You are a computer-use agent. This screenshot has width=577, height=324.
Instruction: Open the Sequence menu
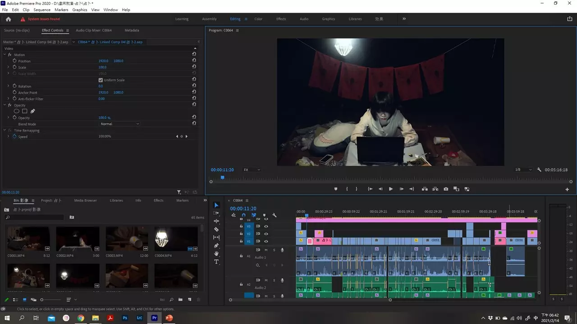pos(42,10)
